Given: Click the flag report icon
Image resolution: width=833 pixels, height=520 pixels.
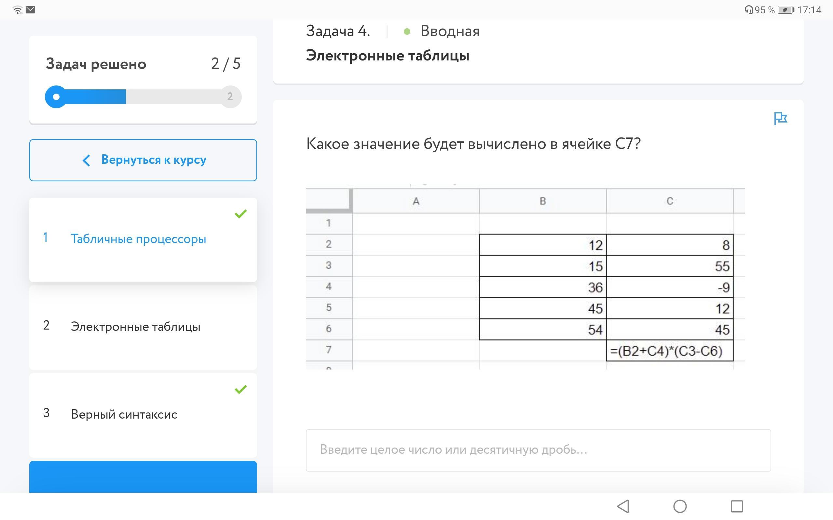Looking at the screenshot, I should (780, 118).
